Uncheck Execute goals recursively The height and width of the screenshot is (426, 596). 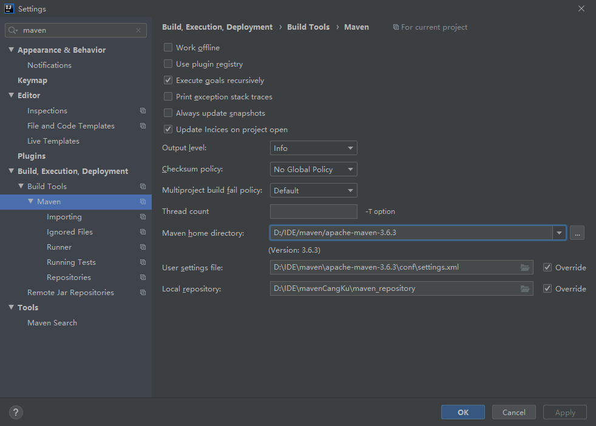click(168, 80)
